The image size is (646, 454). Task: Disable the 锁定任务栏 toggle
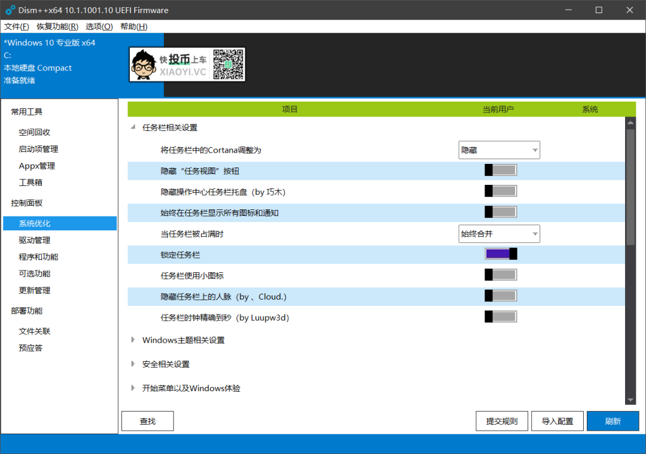500,254
